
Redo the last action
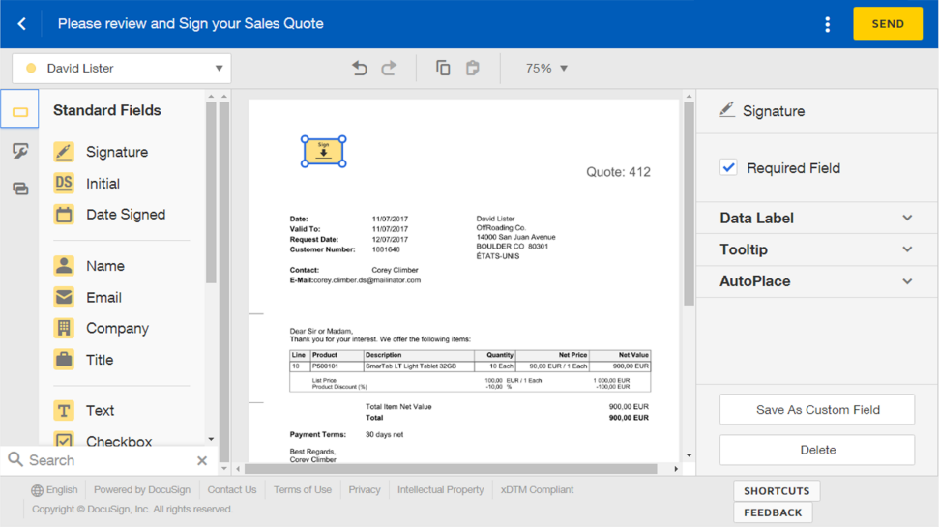[390, 69]
